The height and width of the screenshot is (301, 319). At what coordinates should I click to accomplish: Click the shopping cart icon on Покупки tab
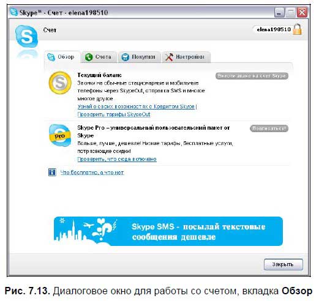tap(125, 57)
